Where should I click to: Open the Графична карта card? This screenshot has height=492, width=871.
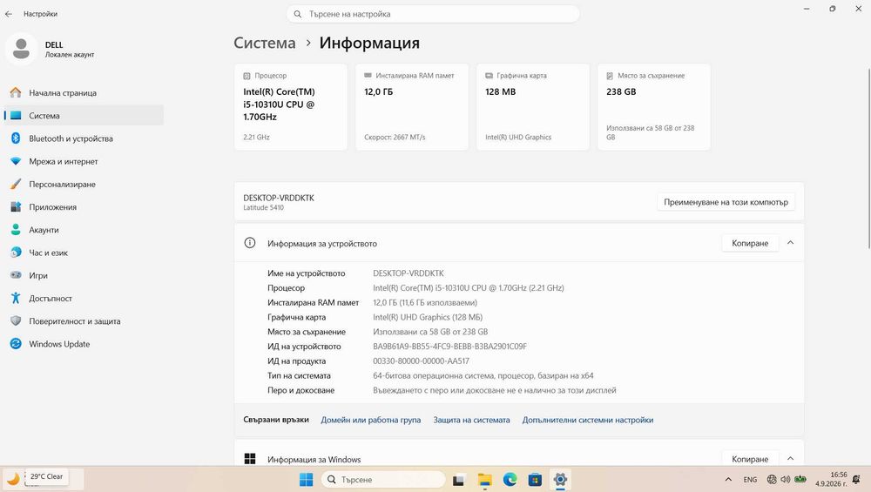tap(533, 106)
